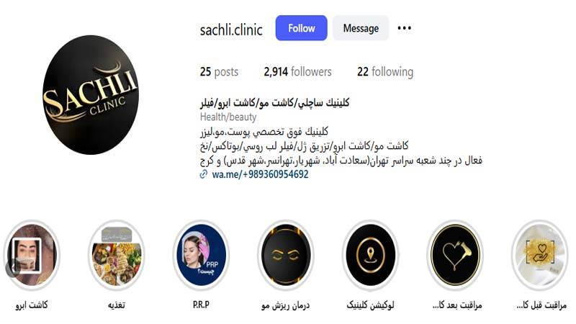Click the P.R.P highlight label text
This screenshot has width=576, height=324.
201,305
